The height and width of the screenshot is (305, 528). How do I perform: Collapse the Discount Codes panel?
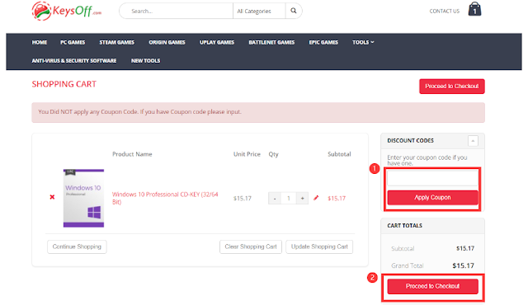473,141
